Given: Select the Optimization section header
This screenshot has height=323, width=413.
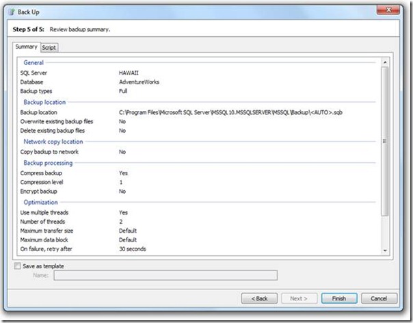Looking at the screenshot, I should [x=40, y=203].
